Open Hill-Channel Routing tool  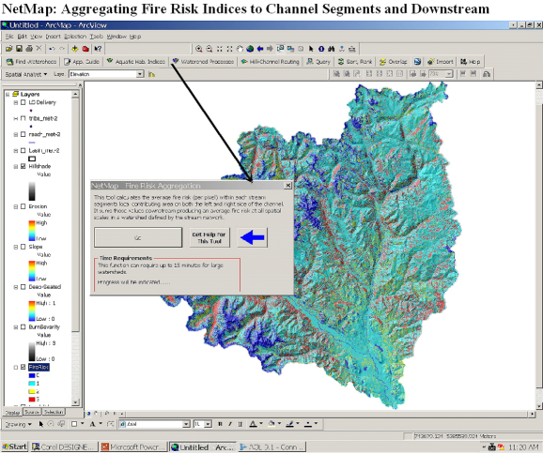click(271, 62)
